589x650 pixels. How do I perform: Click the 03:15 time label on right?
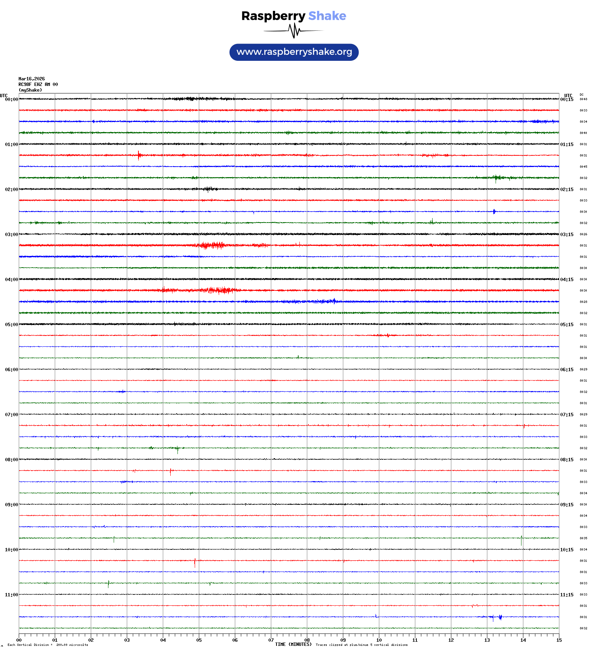tap(566, 235)
